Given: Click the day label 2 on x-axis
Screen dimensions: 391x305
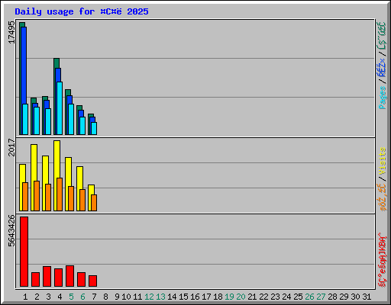Looking at the screenshot, I should coord(37,297).
